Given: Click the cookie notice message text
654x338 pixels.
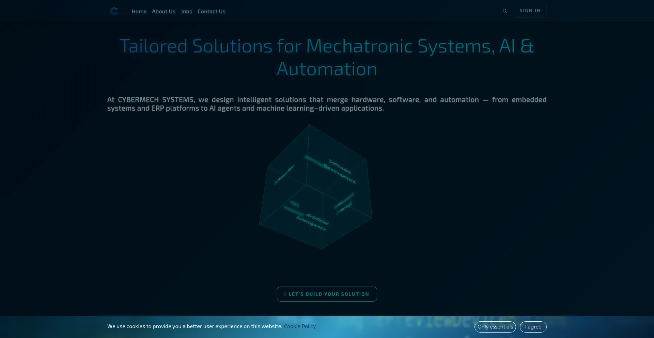Looking at the screenshot, I should [x=194, y=326].
